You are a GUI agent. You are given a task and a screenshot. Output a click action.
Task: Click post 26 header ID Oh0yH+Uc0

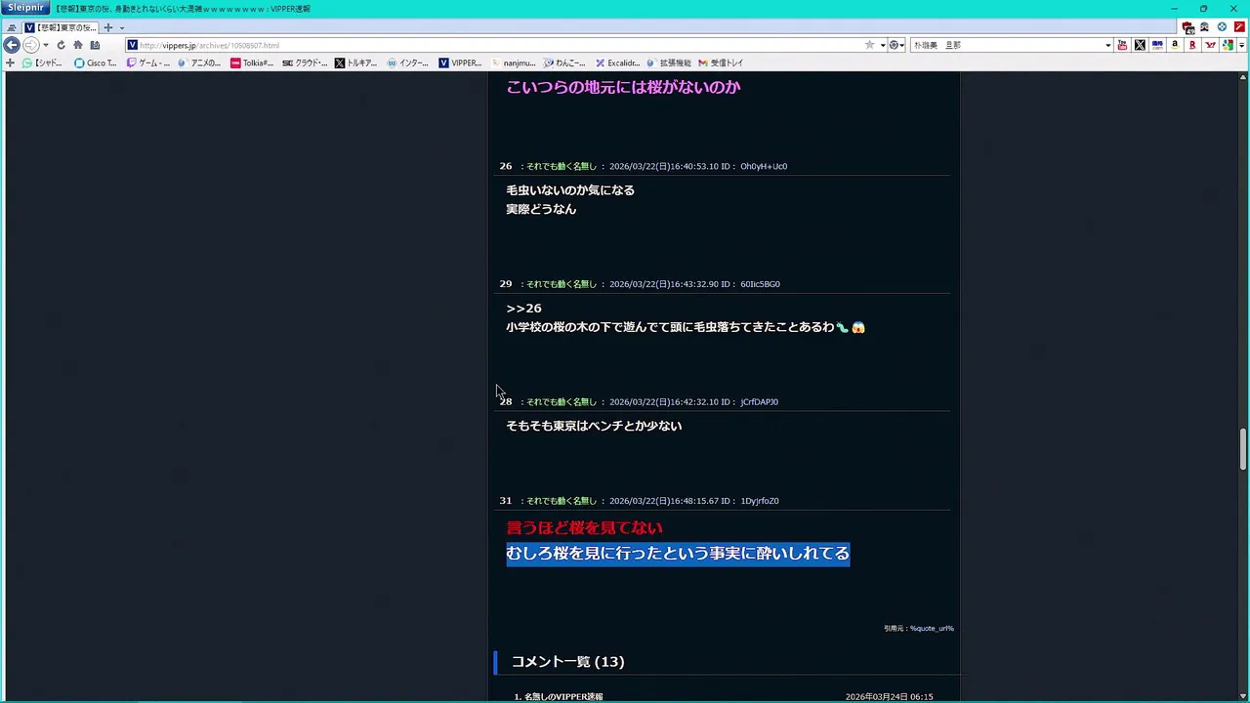[764, 166]
